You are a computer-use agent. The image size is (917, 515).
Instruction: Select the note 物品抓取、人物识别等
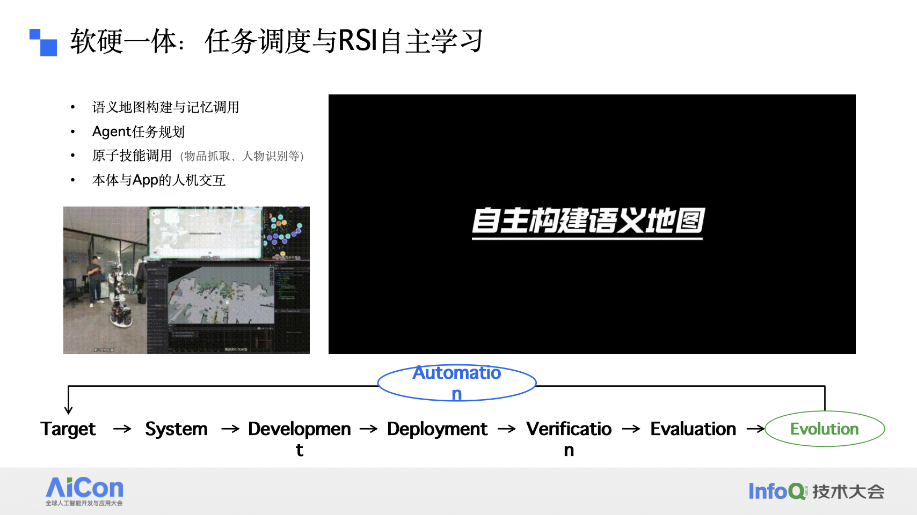pos(242,156)
